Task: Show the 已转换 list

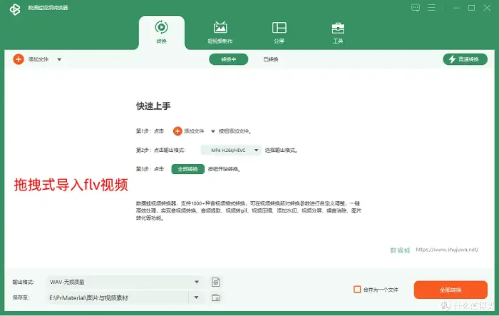Action: [x=271, y=59]
